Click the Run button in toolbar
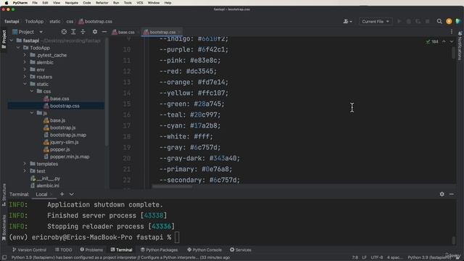This screenshot has height=261, width=464. pyautogui.click(x=399, y=21)
